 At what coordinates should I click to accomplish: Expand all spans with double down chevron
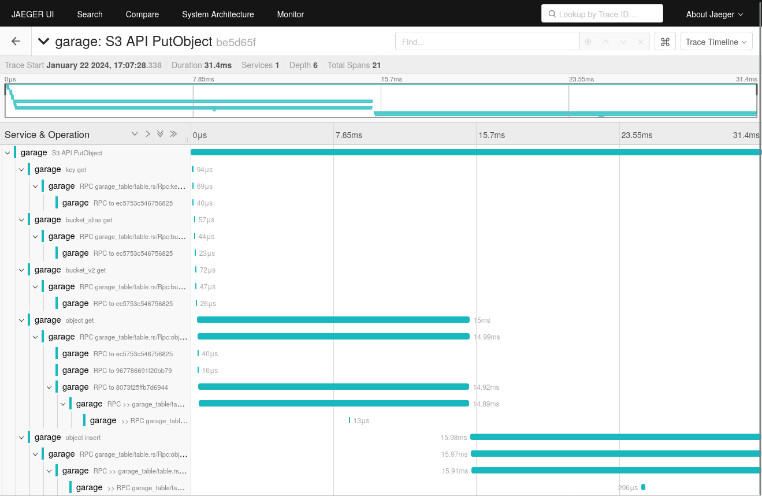tap(161, 134)
